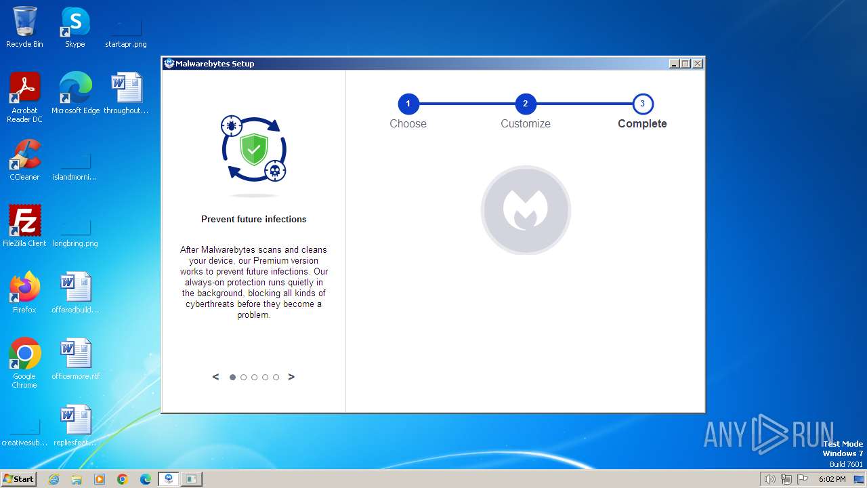Switch to the second running taskbar app
This screenshot has width=867, height=488.
tap(192, 479)
